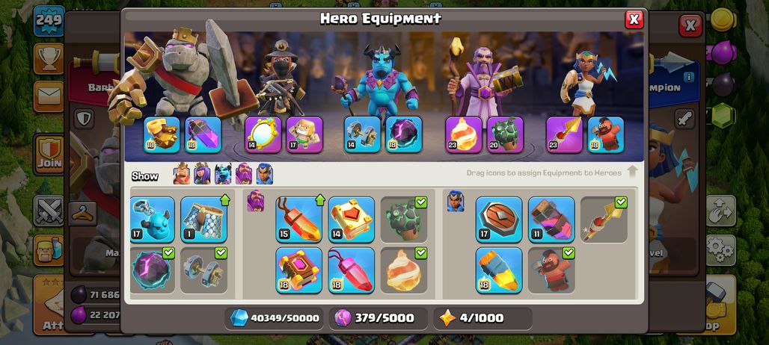Tap the Royal Gem level 15 equipment

[298, 220]
